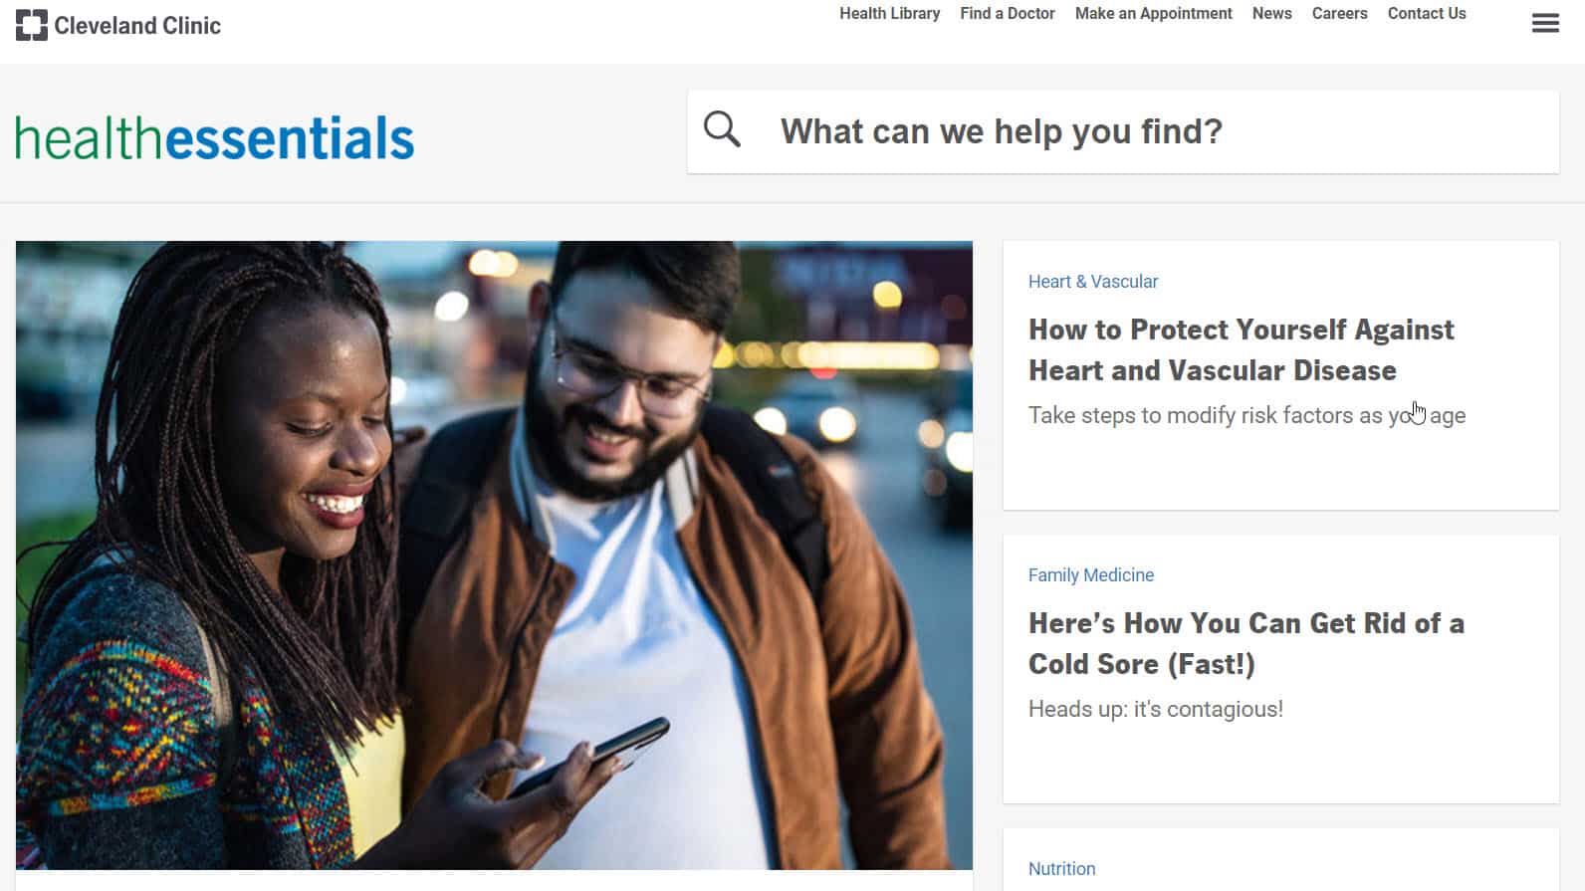This screenshot has height=891, width=1585.
Task: Select Make an Appointment link
Action: [x=1153, y=13]
